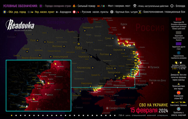Select the Боестолкновения clash icon in legend

(x=140, y=12)
